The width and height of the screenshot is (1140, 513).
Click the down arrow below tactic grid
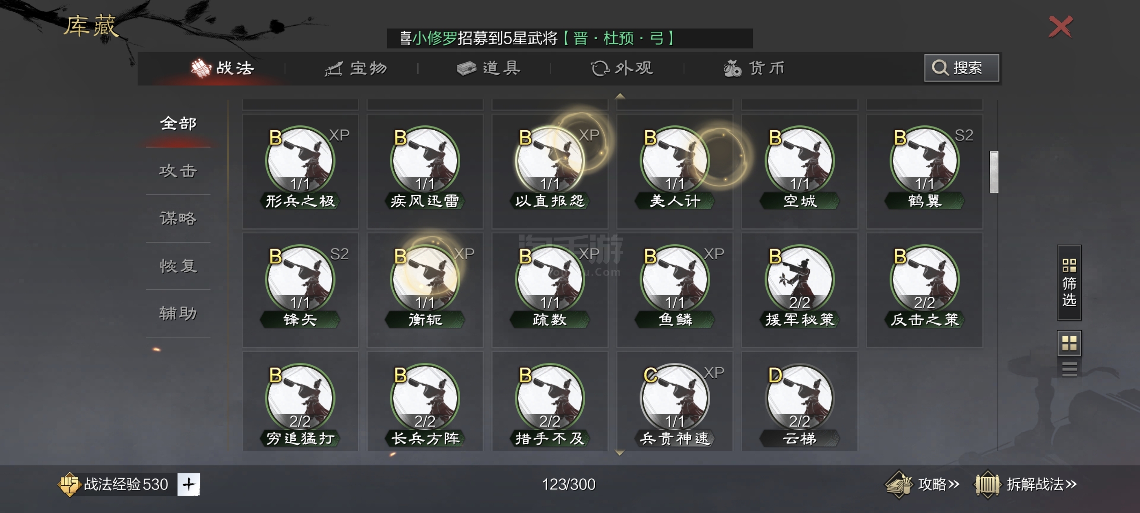pos(620,453)
